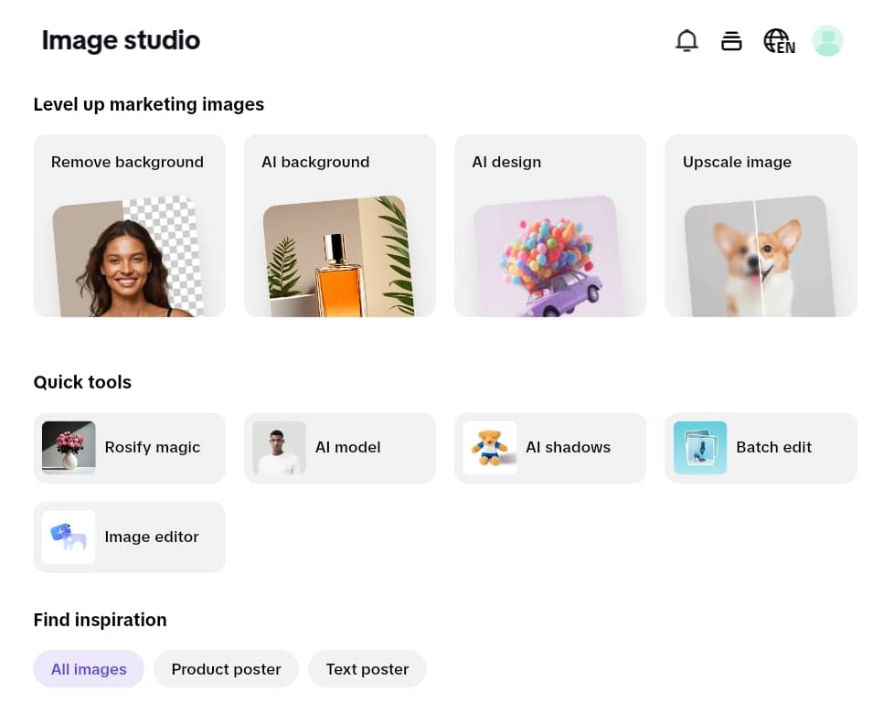This screenshot has width=873, height=702.
Task: Click the Rosify magic flower vase icon
Action: pos(69,448)
